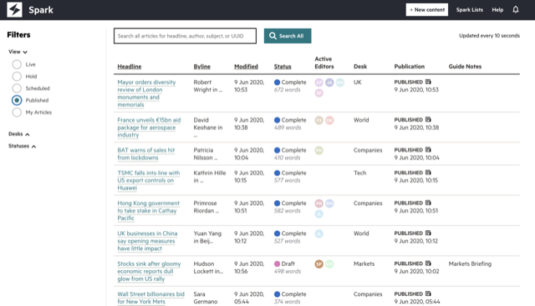Screen dimensions: 535x306
Task: Open Help in top navigation
Action: click(x=497, y=9)
